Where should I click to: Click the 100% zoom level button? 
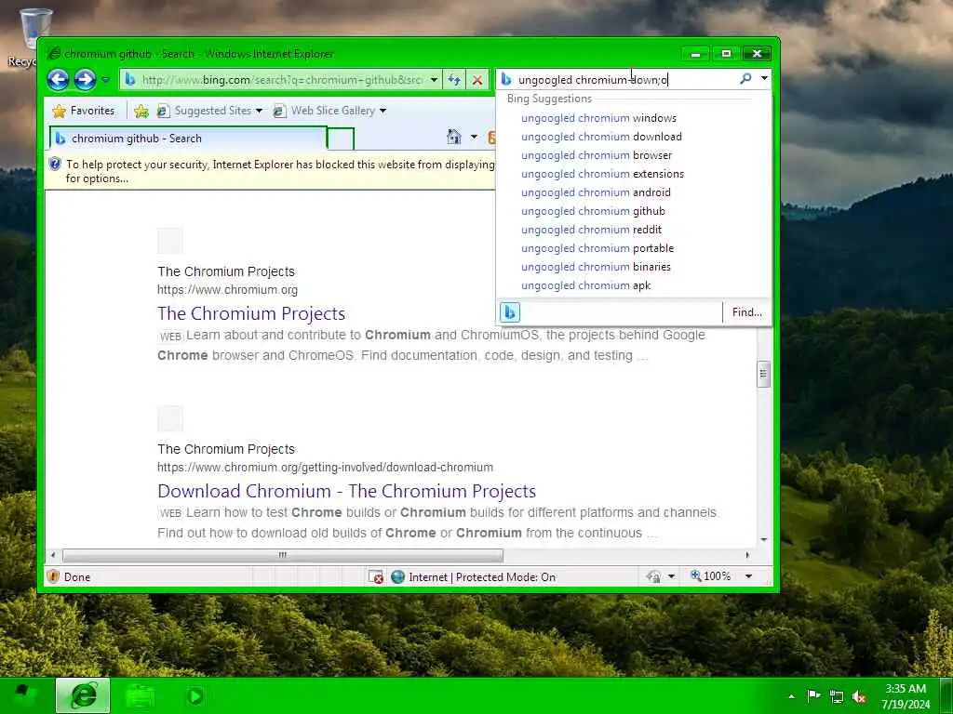(710, 575)
